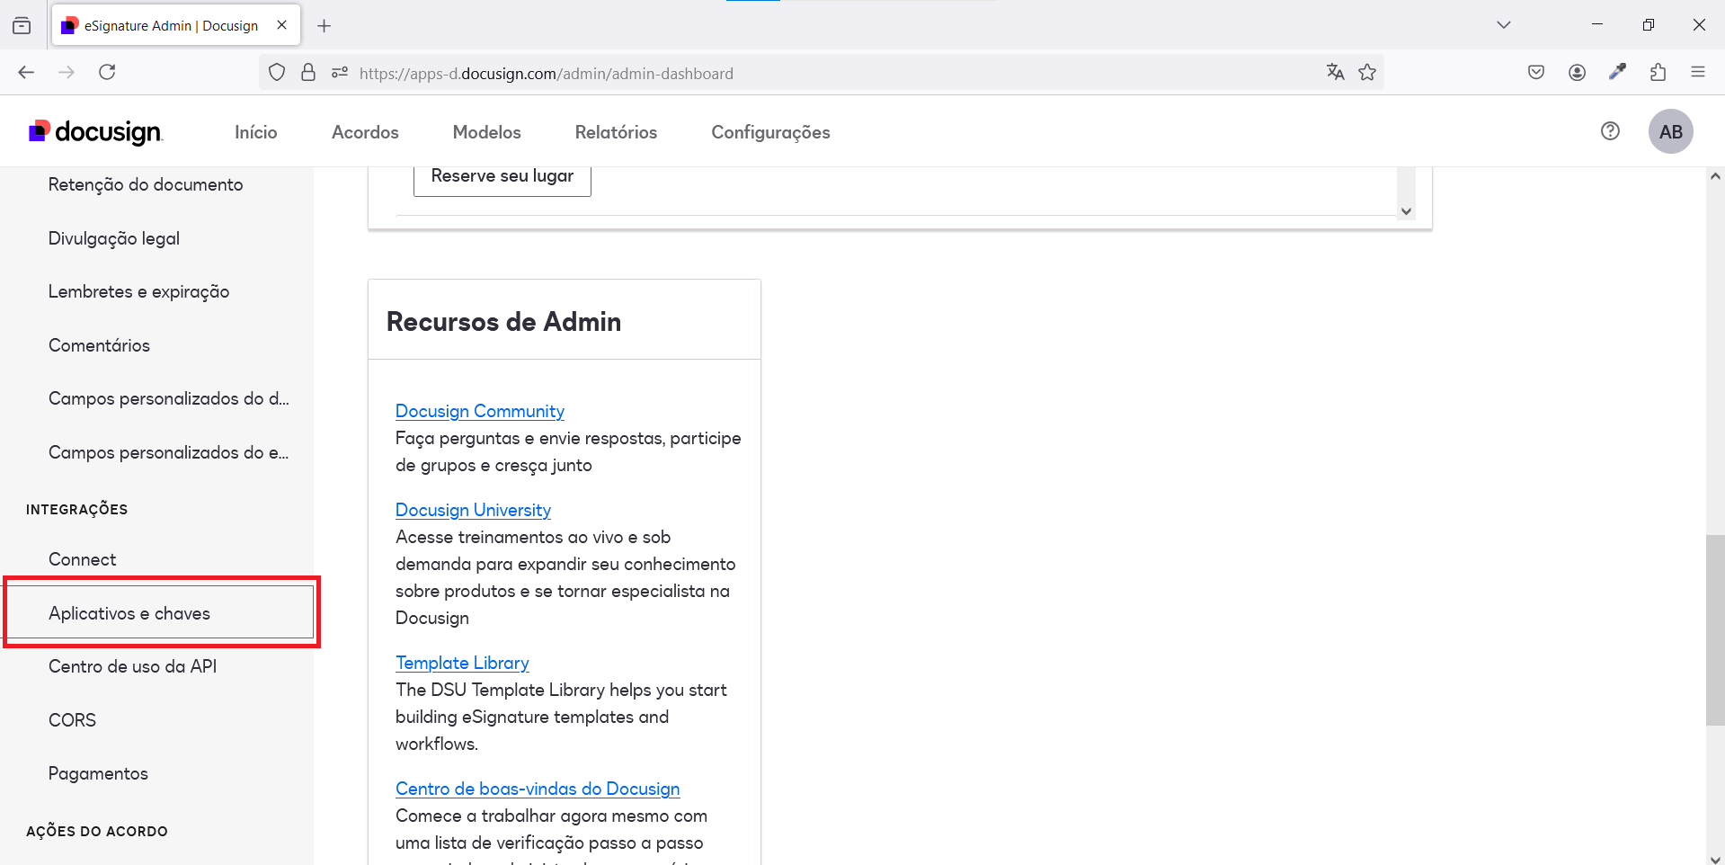Select Aplicativos e chaves in sidebar
Image resolution: width=1725 pixels, height=865 pixels.
[x=129, y=613]
